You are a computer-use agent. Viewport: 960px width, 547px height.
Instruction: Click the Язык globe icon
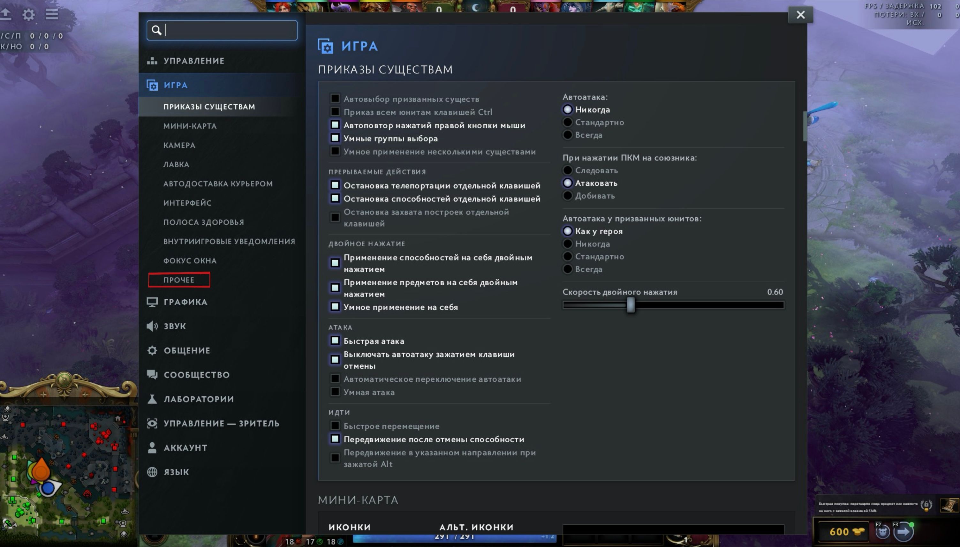pyautogui.click(x=152, y=472)
